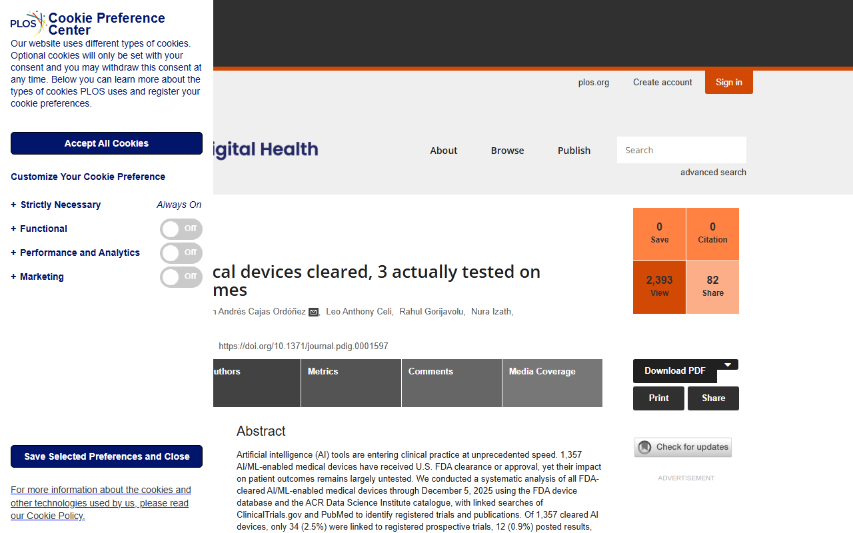Image resolution: width=853 pixels, height=533 pixels.
Task: Switch to the Media Coverage tab
Action: [552, 383]
